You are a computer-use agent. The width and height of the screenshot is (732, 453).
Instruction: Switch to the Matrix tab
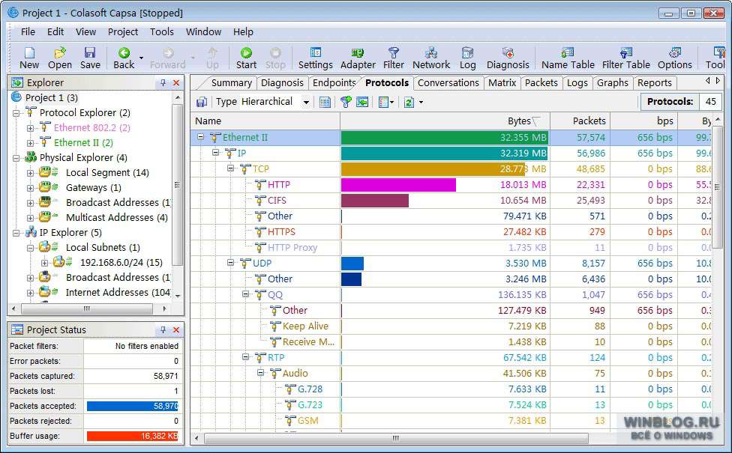502,83
